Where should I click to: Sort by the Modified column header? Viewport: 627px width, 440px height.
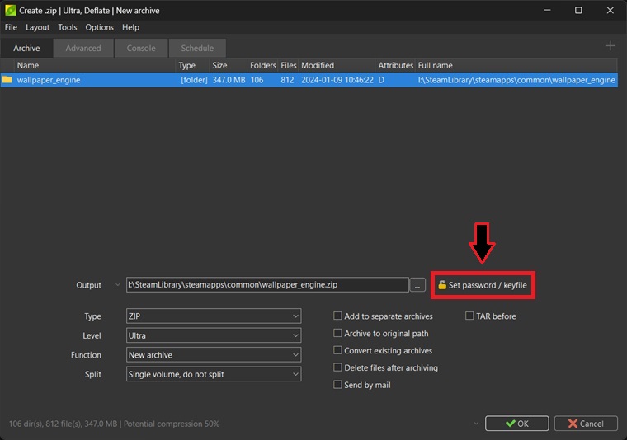pos(337,65)
